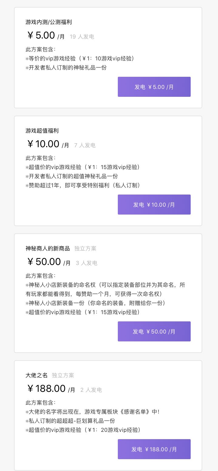Open the 大佬之名 plan title
218x471 pixels.
pyautogui.click(x=36, y=375)
